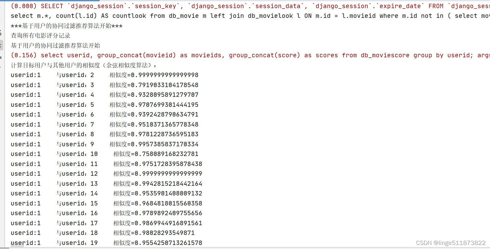The width and height of the screenshot is (490, 249).
Task: Click the 'select m.*, count(l.id)' query line
Action: tap(250, 16)
